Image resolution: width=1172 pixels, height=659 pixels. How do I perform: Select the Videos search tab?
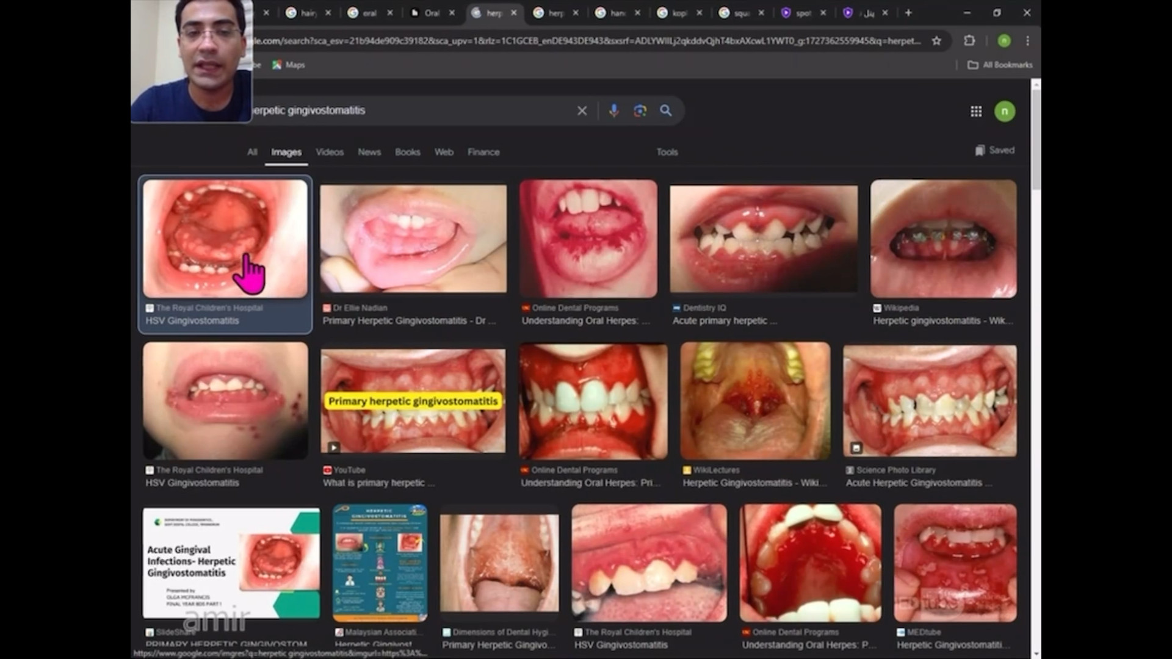(330, 152)
